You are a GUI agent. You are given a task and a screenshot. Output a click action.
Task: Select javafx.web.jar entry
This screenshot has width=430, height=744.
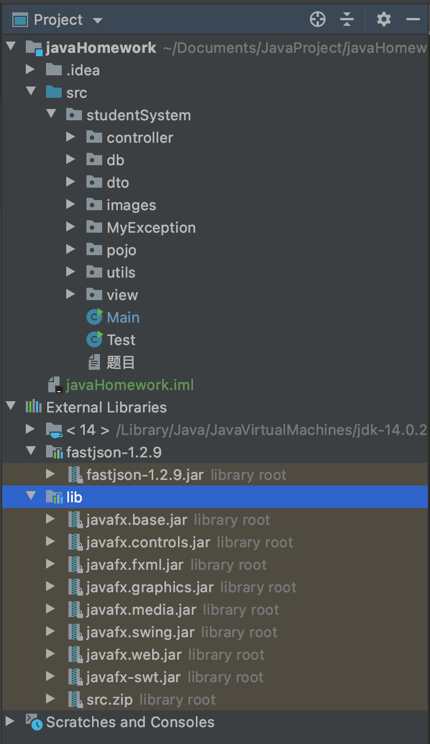click(134, 655)
